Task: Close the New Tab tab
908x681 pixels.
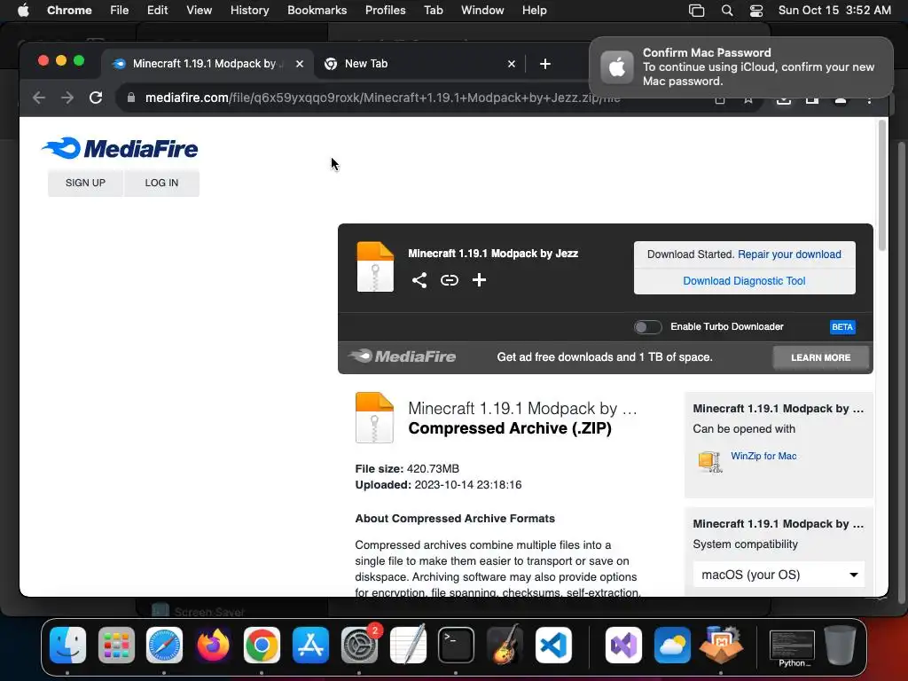Action: (512, 64)
